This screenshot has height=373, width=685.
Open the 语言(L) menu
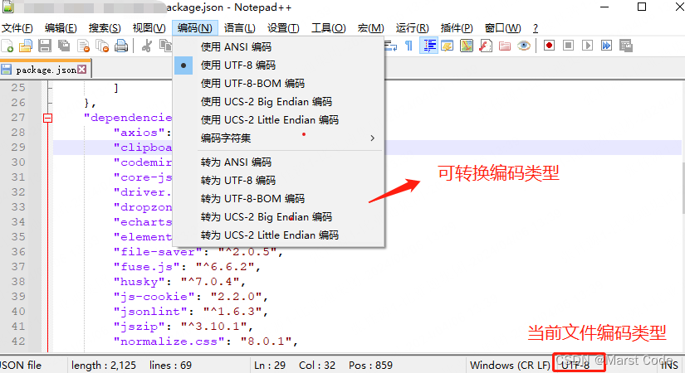pyautogui.click(x=239, y=28)
